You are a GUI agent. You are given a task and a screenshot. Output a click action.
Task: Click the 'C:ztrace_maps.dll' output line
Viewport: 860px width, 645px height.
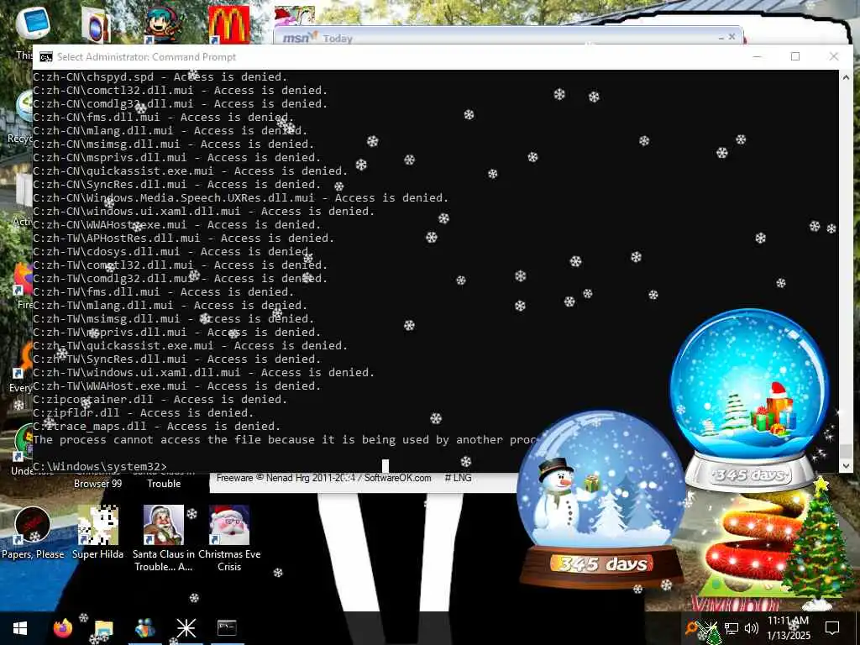point(157,426)
